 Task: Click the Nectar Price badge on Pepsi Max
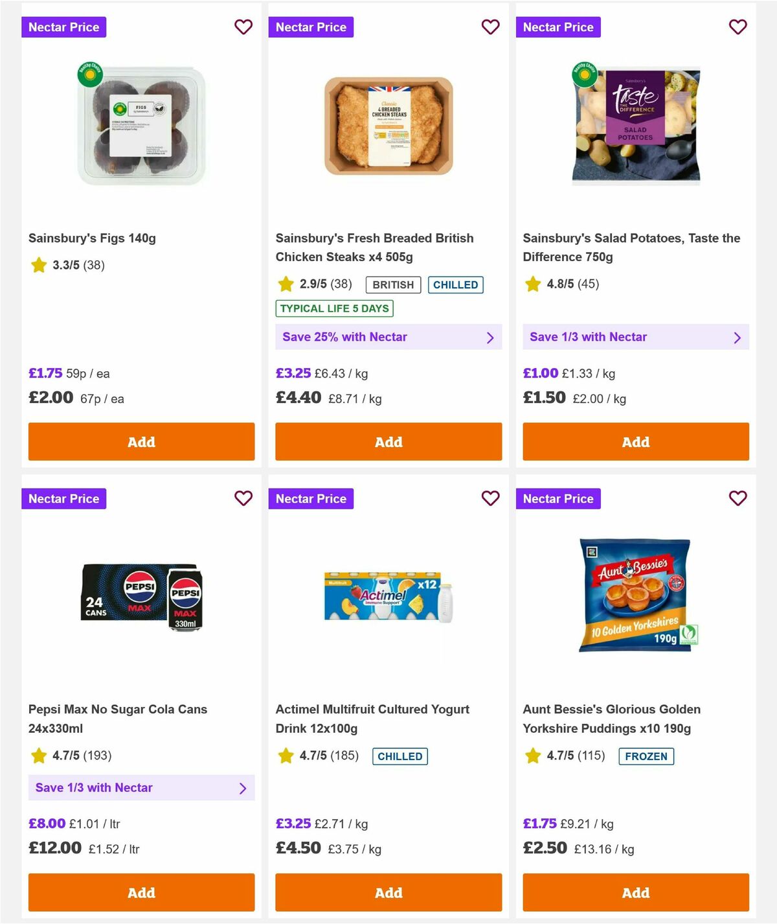(x=64, y=498)
